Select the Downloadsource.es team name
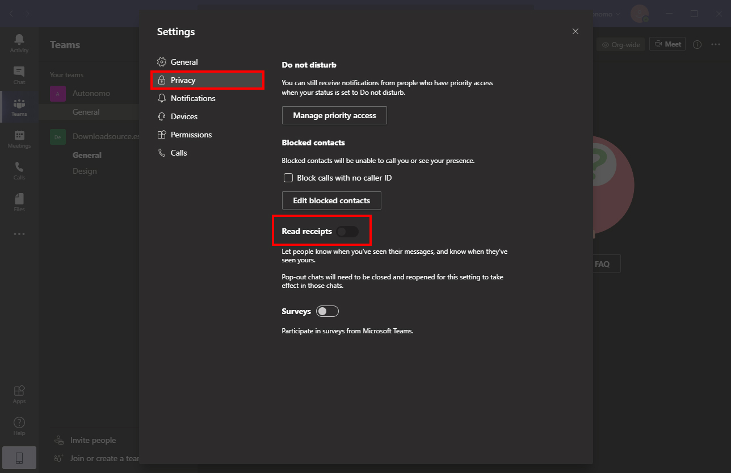 pos(106,136)
